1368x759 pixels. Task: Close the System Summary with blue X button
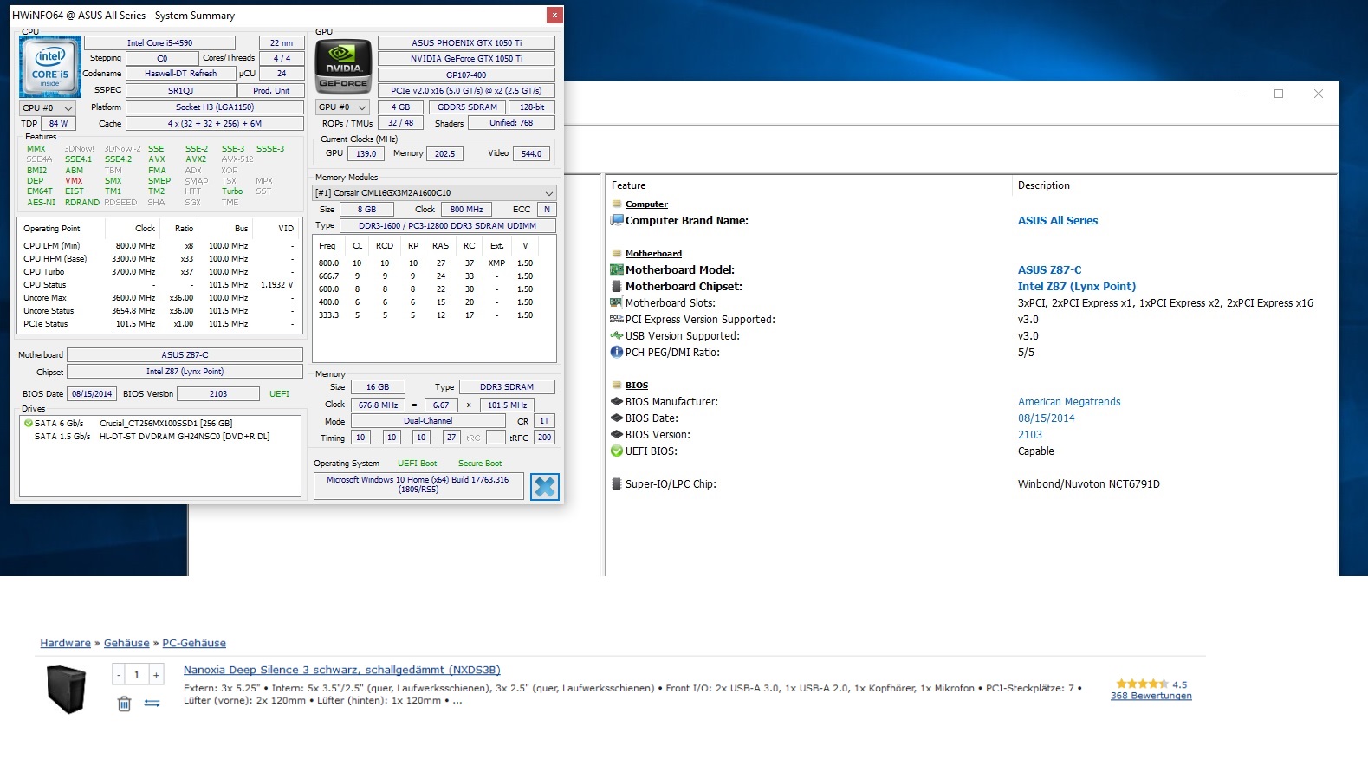coord(545,487)
